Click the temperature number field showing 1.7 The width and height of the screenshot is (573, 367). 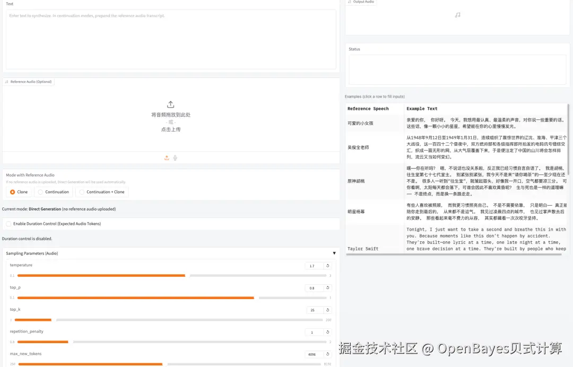click(314, 266)
